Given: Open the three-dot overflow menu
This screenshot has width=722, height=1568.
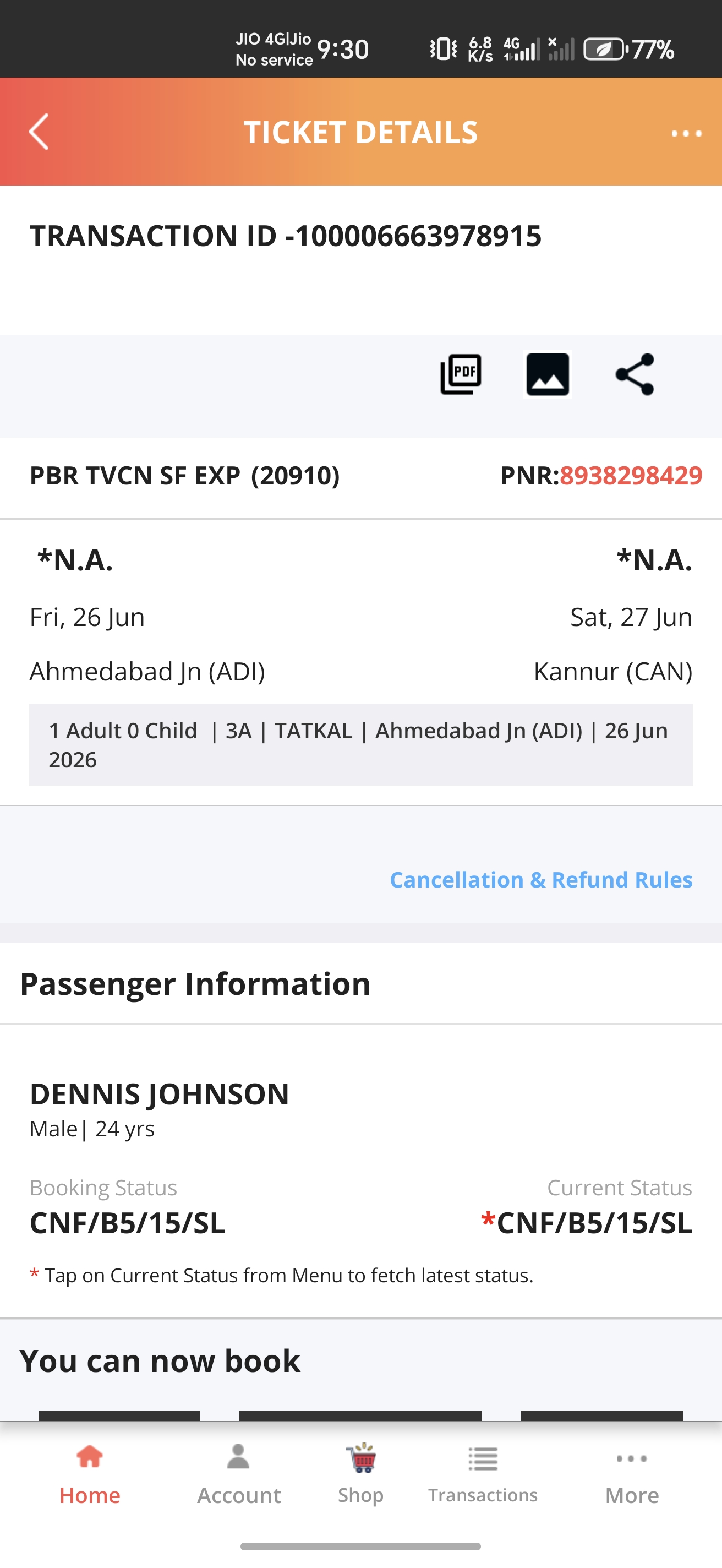Looking at the screenshot, I should (x=686, y=133).
